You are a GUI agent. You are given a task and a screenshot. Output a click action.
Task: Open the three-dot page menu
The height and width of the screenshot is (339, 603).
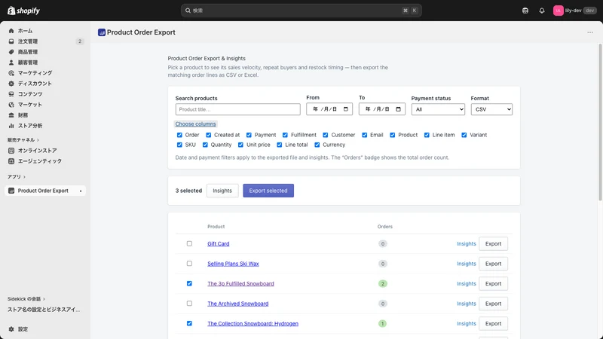click(590, 32)
